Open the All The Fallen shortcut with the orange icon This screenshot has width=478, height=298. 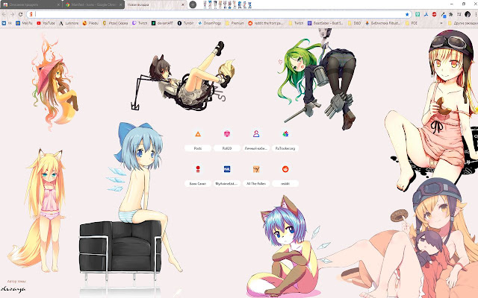click(256, 169)
